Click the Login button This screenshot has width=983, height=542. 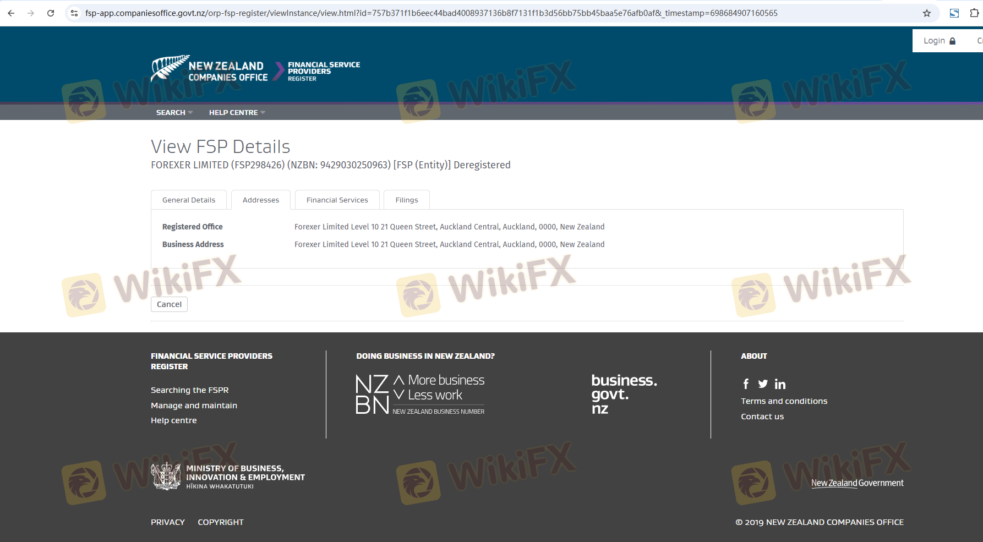(939, 41)
